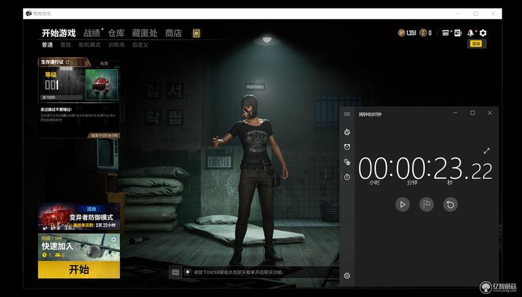Click the yellow 开始 start button

79,270
